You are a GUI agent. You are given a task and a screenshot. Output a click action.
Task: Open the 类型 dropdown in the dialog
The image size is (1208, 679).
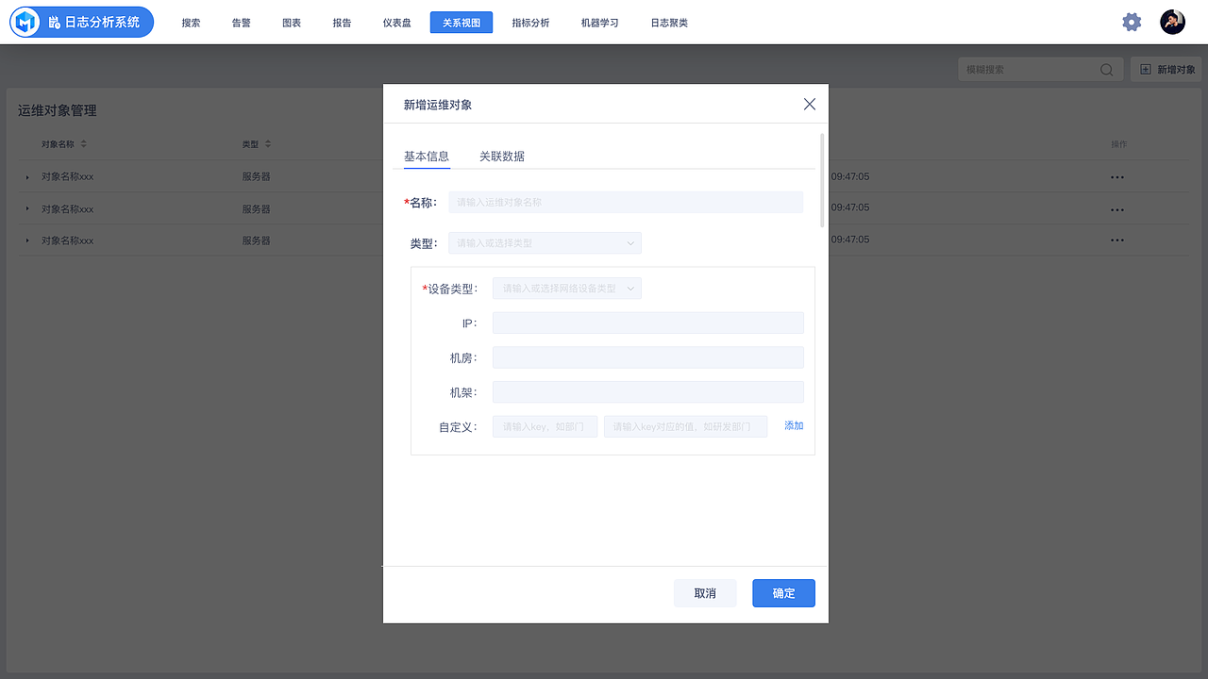(x=544, y=242)
